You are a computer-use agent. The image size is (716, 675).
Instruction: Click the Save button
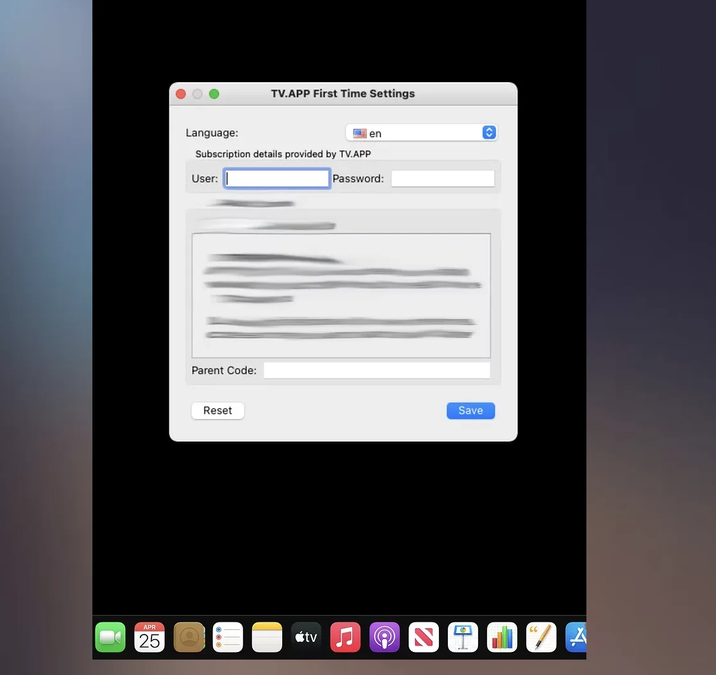point(471,411)
